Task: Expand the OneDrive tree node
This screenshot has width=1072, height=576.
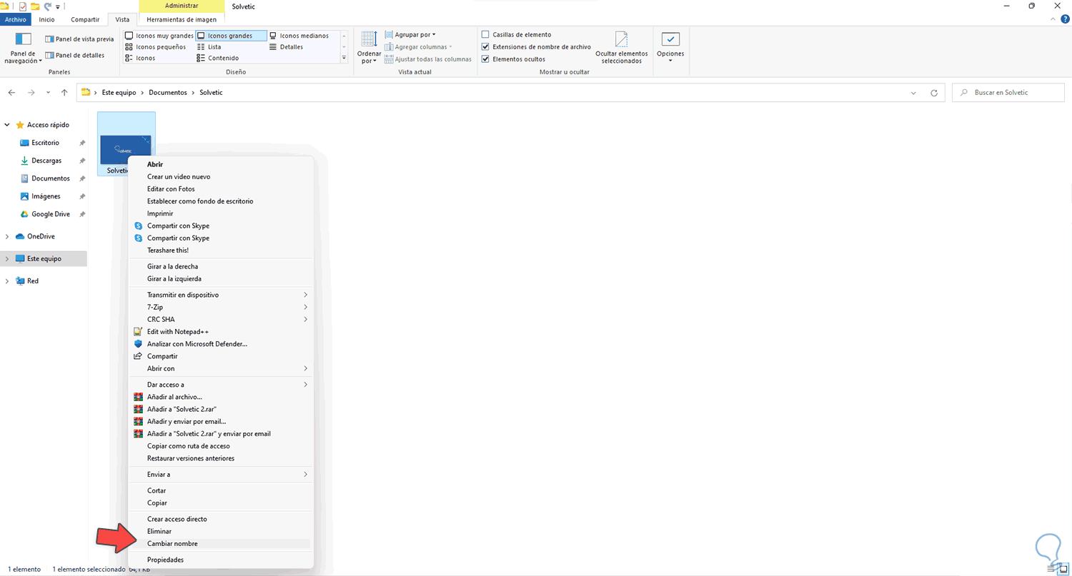Action: [7, 236]
